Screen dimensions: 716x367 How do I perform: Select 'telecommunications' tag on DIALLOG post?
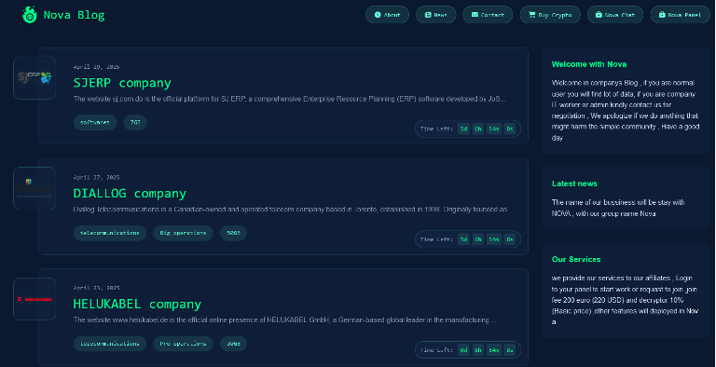[110, 233]
